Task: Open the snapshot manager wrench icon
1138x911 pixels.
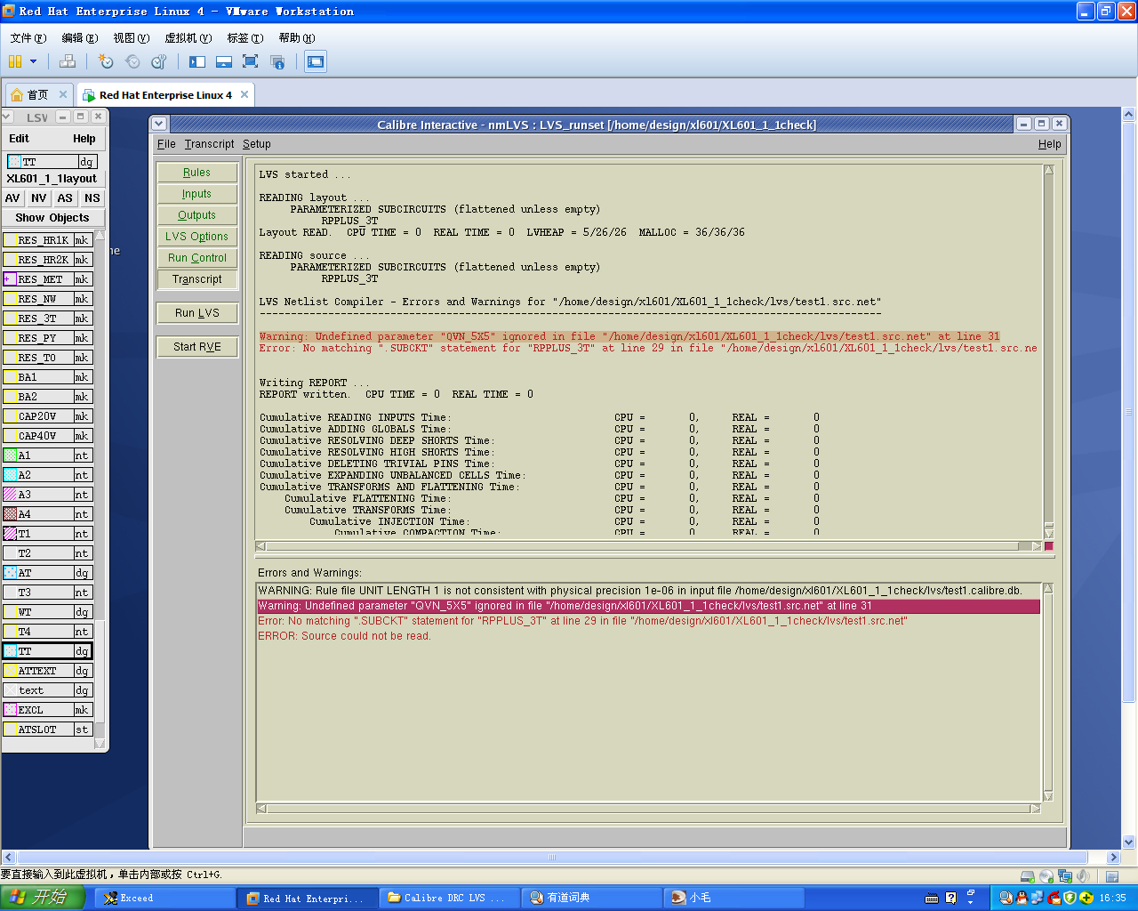Action: point(159,61)
